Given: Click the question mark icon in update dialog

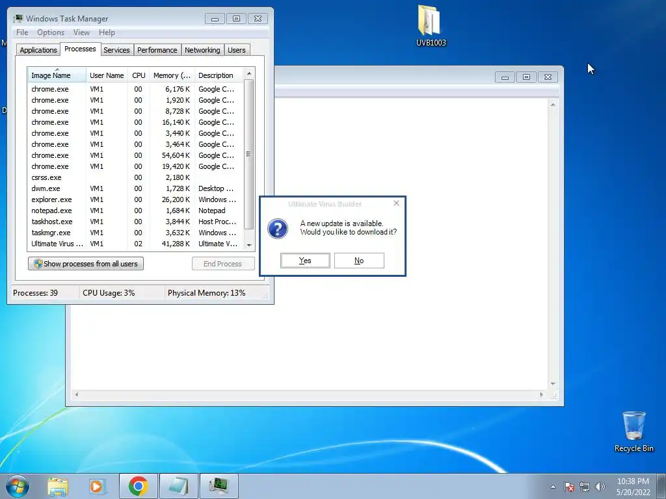Looking at the screenshot, I should (x=278, y=228).
